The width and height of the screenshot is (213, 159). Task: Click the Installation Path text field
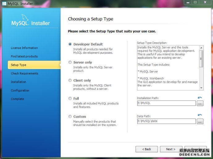pyautogui.click(x=166, y=103)
